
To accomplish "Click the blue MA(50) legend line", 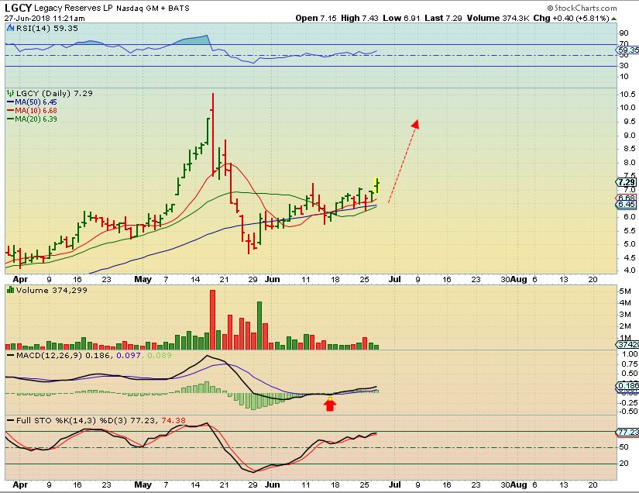I will (11, 102).
